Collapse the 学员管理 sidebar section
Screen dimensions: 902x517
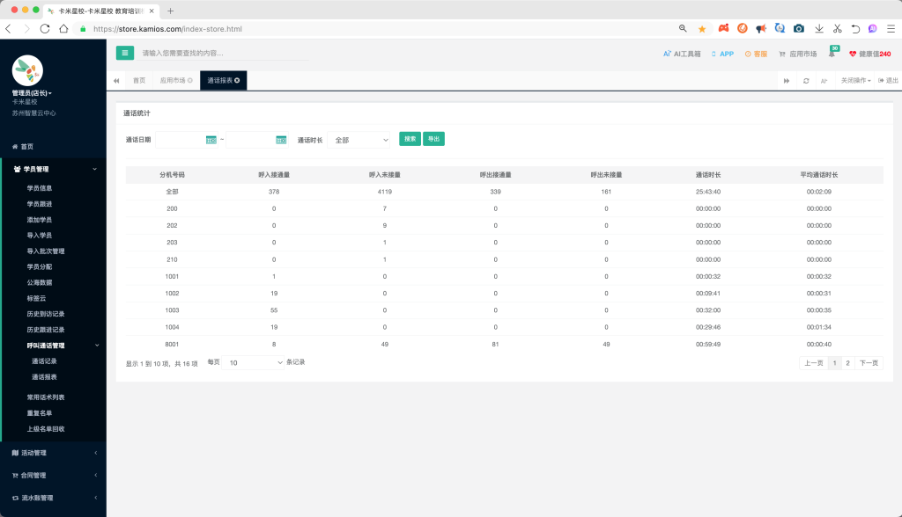(x=54, y=169)
